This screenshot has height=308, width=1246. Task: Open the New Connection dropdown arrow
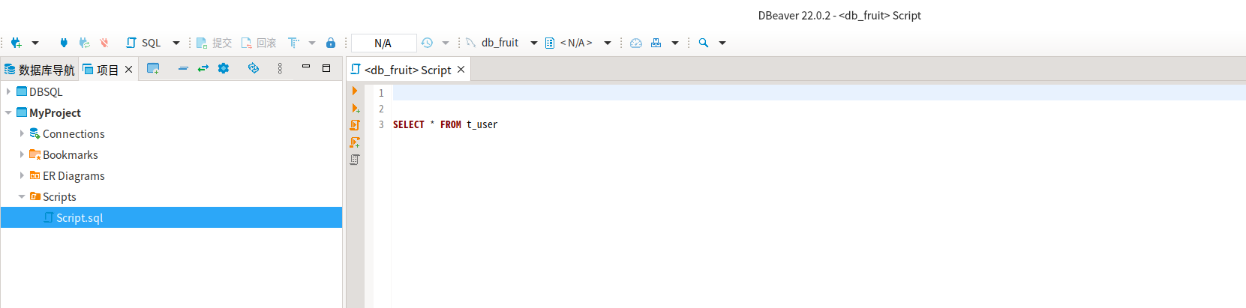tap(35, 43)
